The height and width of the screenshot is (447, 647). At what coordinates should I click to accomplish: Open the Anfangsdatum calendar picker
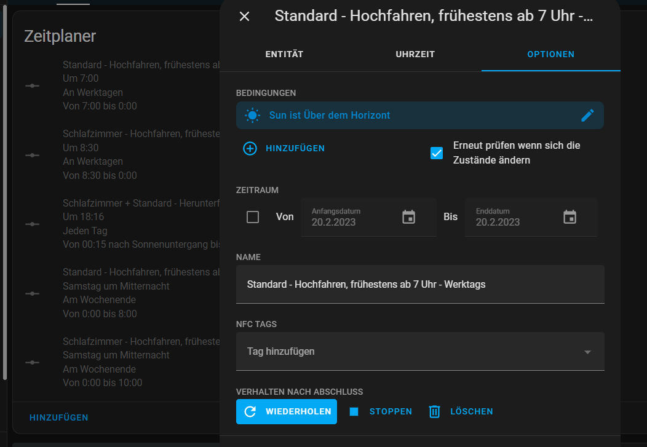pyautogui.click(x=409, y=217)
